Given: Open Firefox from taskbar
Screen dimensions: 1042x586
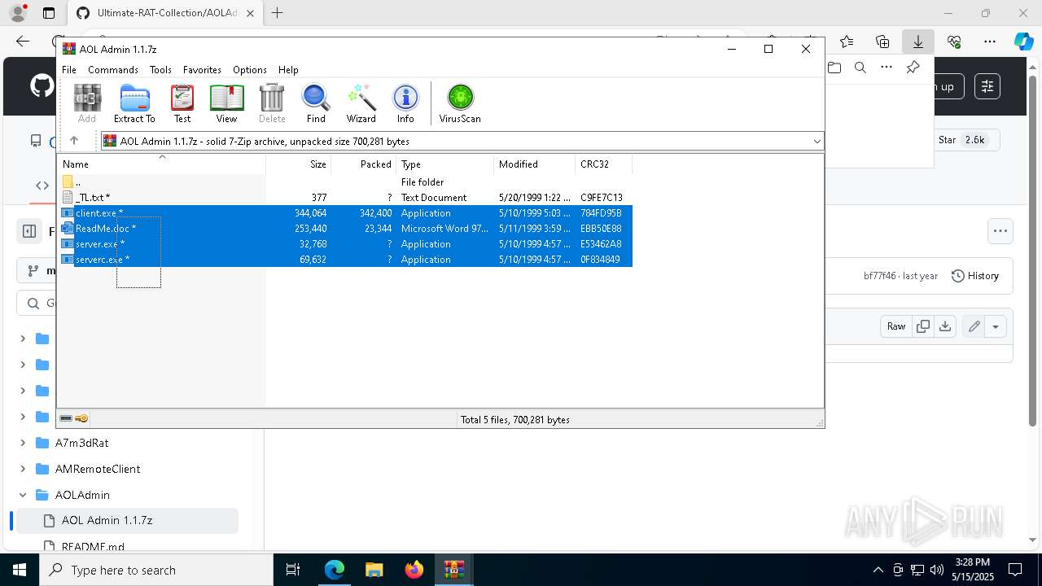Looking at the screenshot, I should click(414, 570).
